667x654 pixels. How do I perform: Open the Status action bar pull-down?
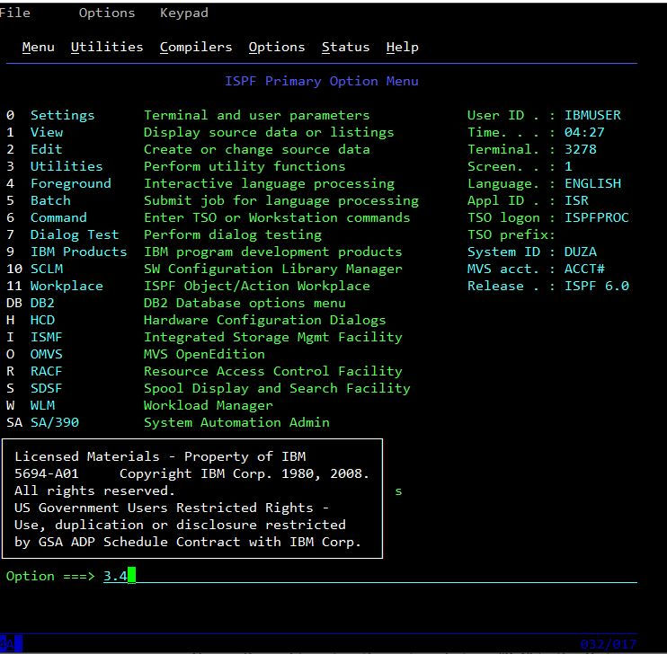[345, 47]
